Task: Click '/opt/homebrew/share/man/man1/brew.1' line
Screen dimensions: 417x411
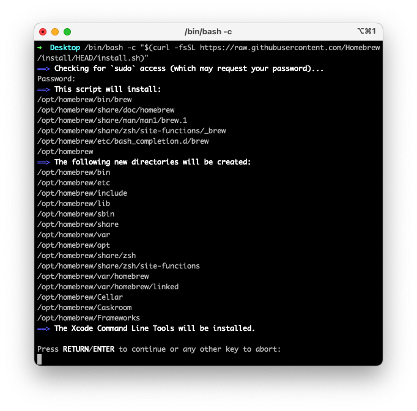Action: 113,120
